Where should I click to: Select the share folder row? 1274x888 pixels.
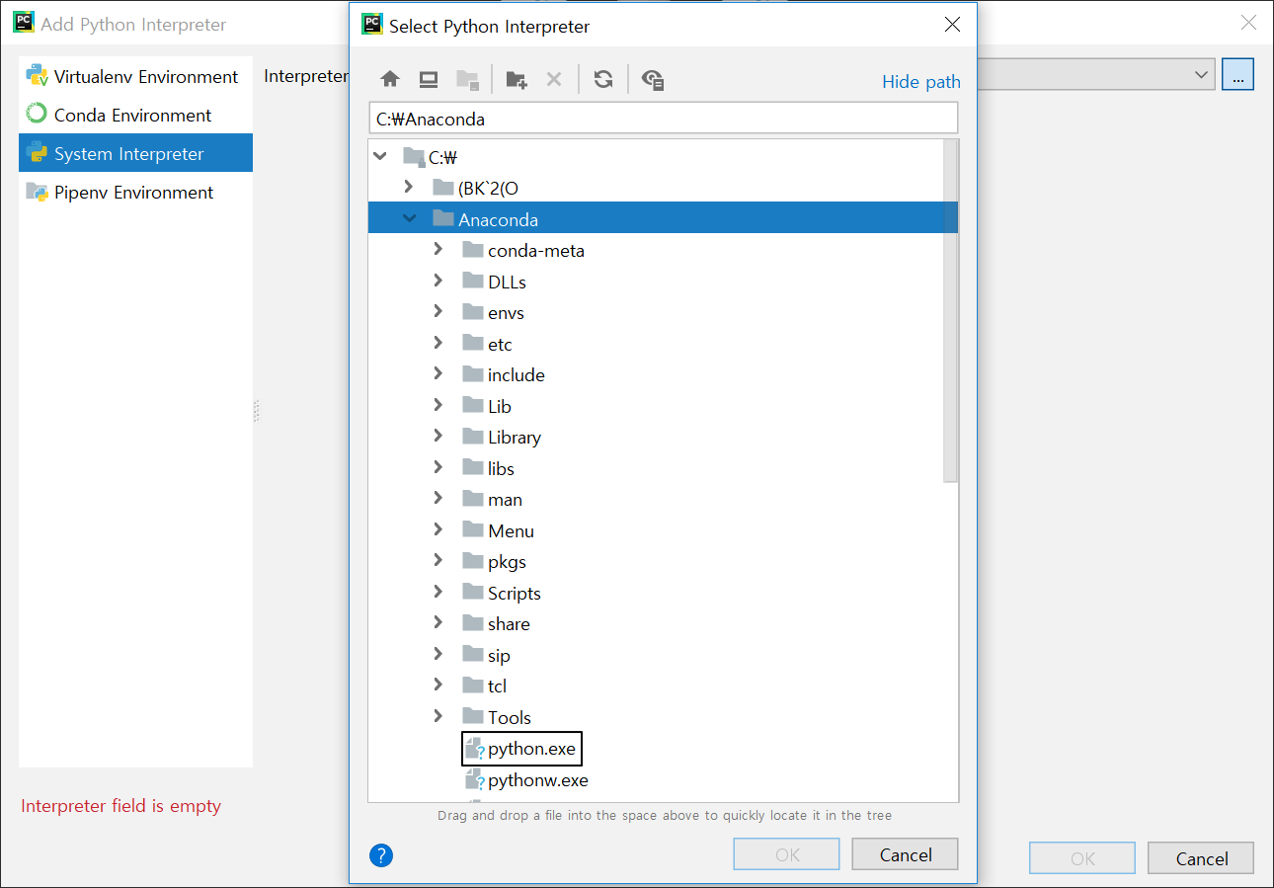pos(656,623)
